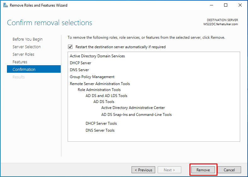Go back with the Previous button
The width and height of the screenshot is (248, 177).
143,170
